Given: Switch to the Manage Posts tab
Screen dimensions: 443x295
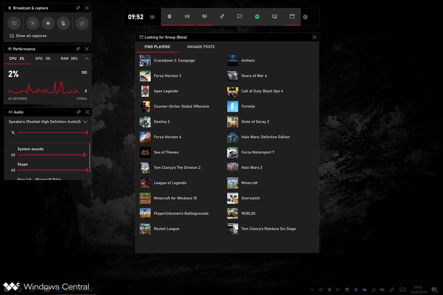Looking at the screenshot, I should pyautogui.click(x=201, y=47).
